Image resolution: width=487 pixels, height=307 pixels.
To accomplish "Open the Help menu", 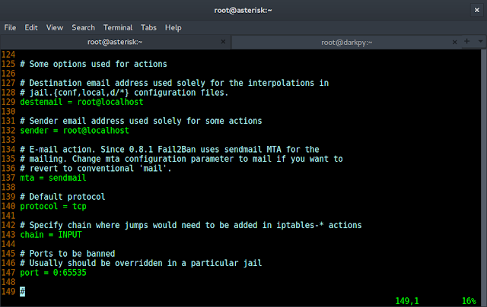I will click(173, 27).
